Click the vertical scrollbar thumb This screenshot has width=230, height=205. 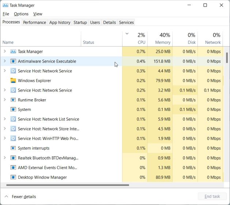227,57
